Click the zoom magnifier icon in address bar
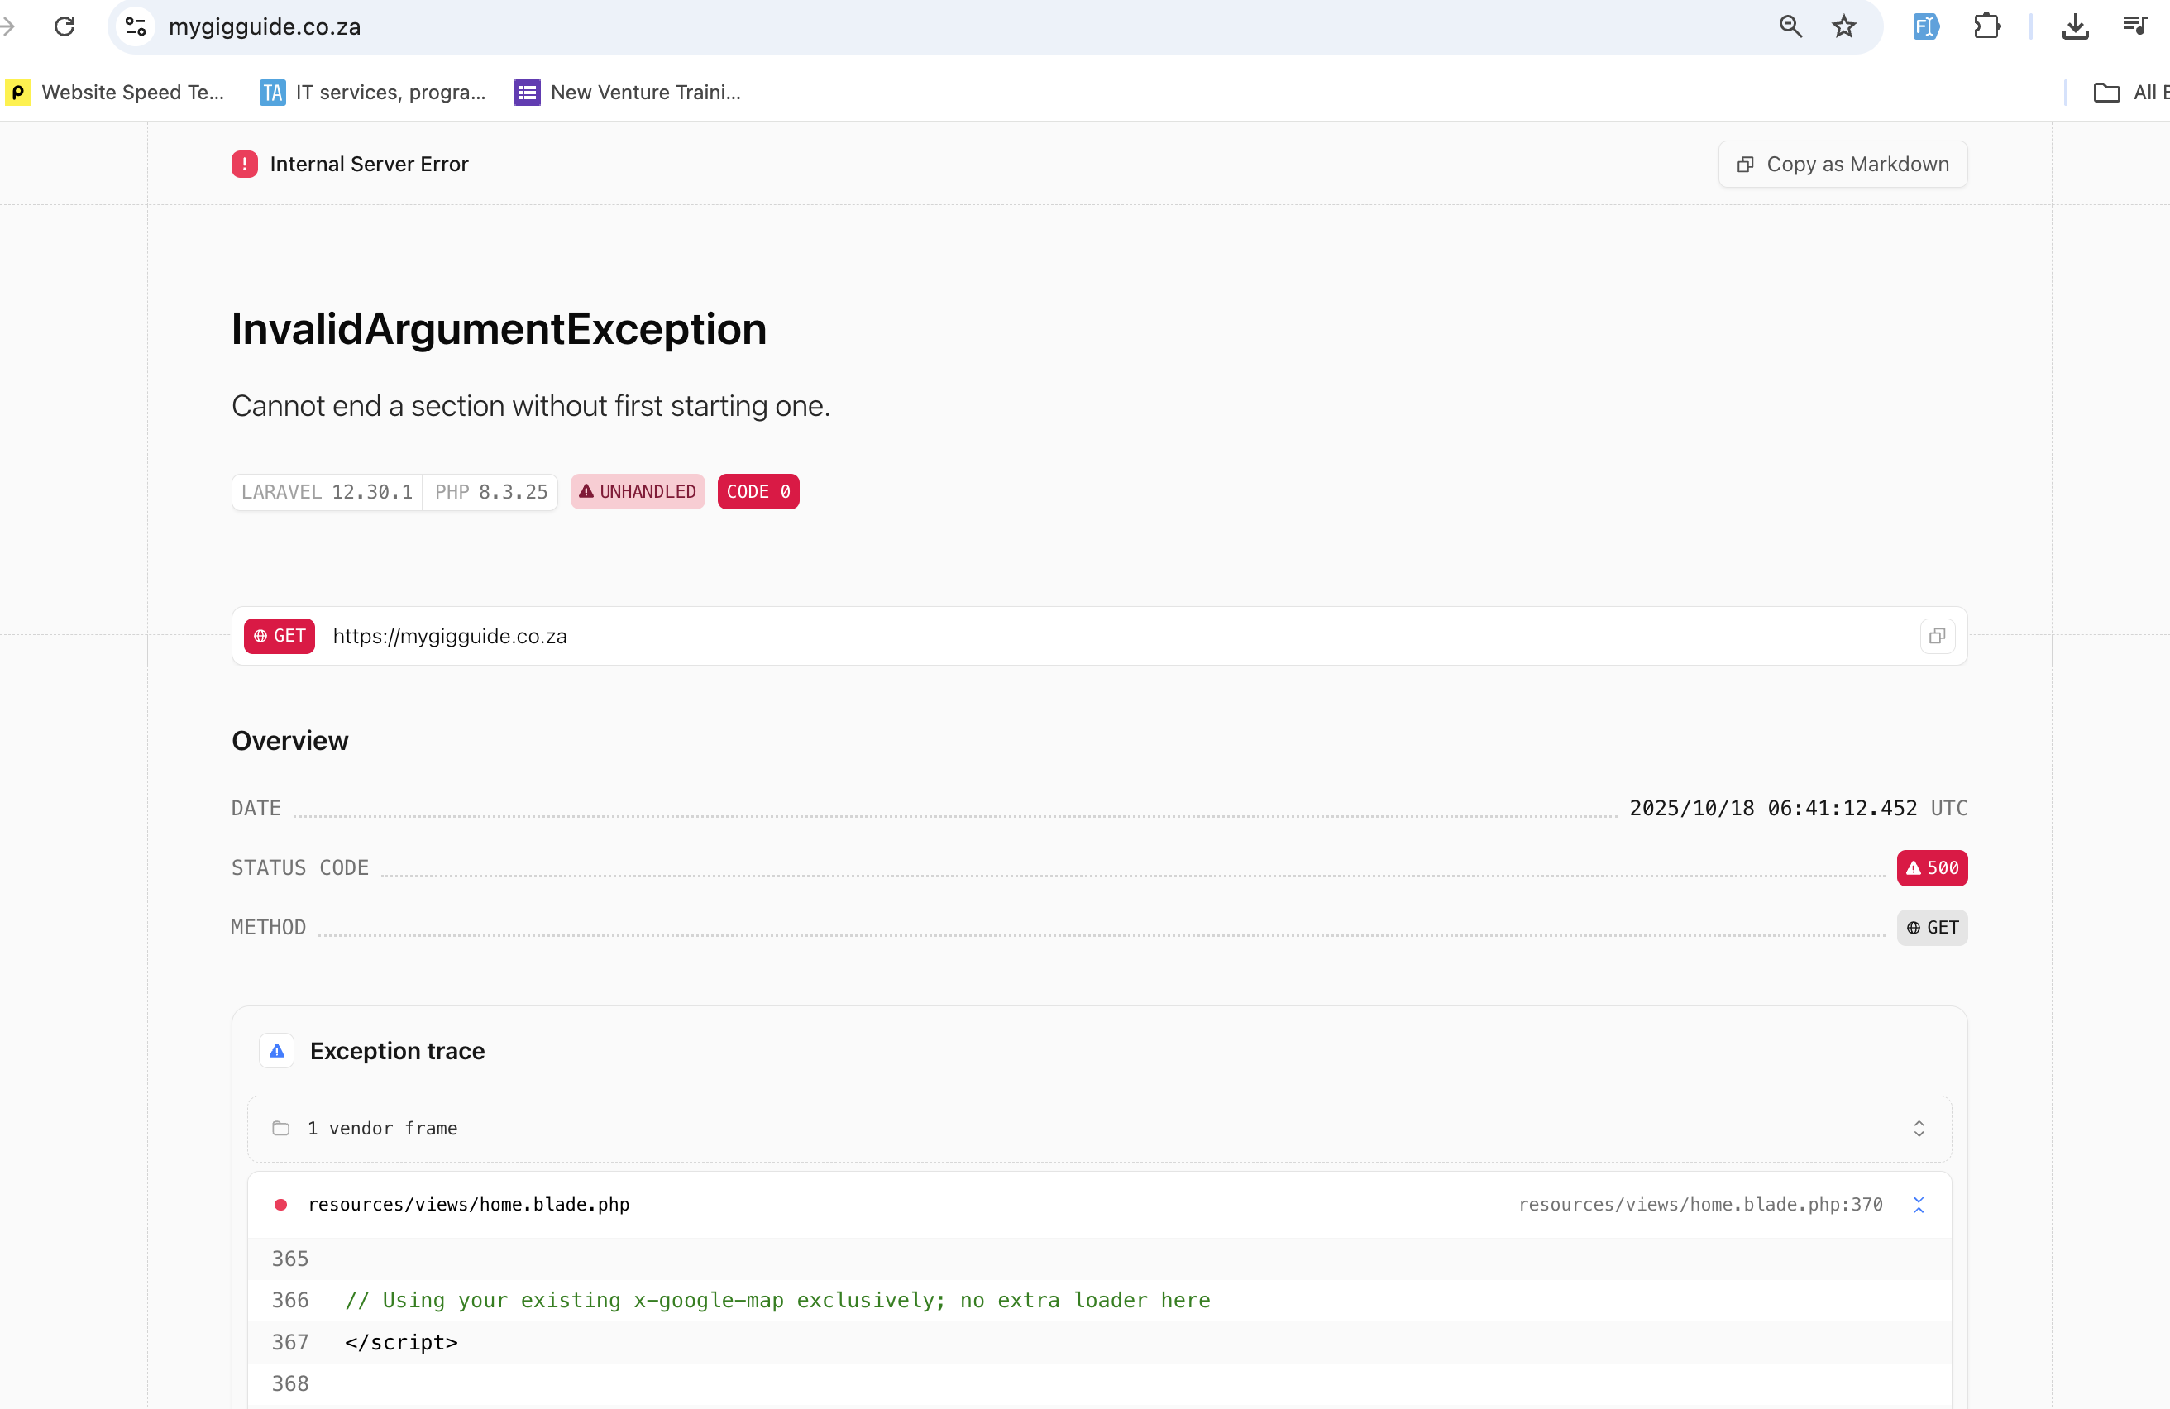 (1790, 26)
